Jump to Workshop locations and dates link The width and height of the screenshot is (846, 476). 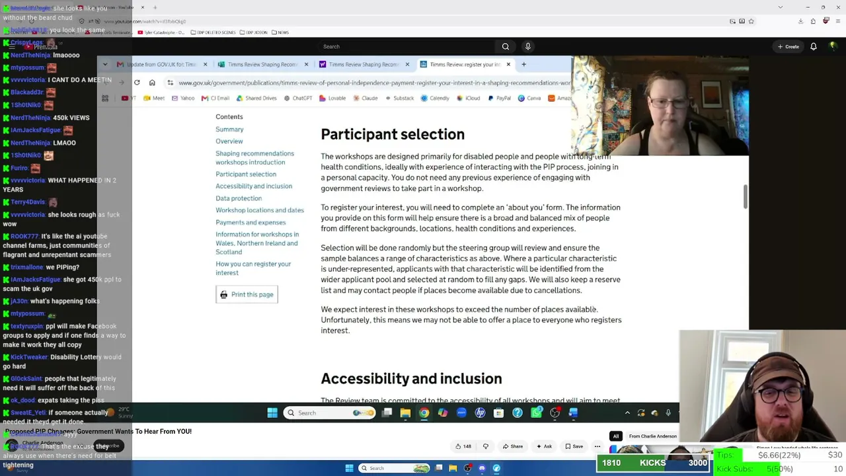[260, 210]
